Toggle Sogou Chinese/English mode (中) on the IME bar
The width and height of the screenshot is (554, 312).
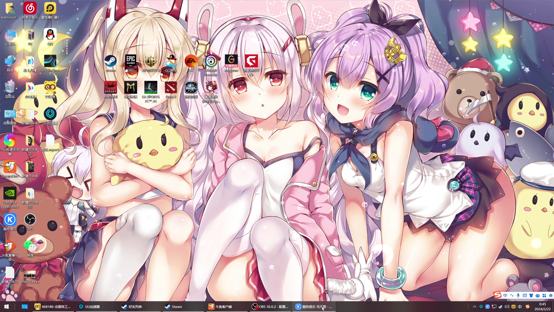click(x=505, y=295)
